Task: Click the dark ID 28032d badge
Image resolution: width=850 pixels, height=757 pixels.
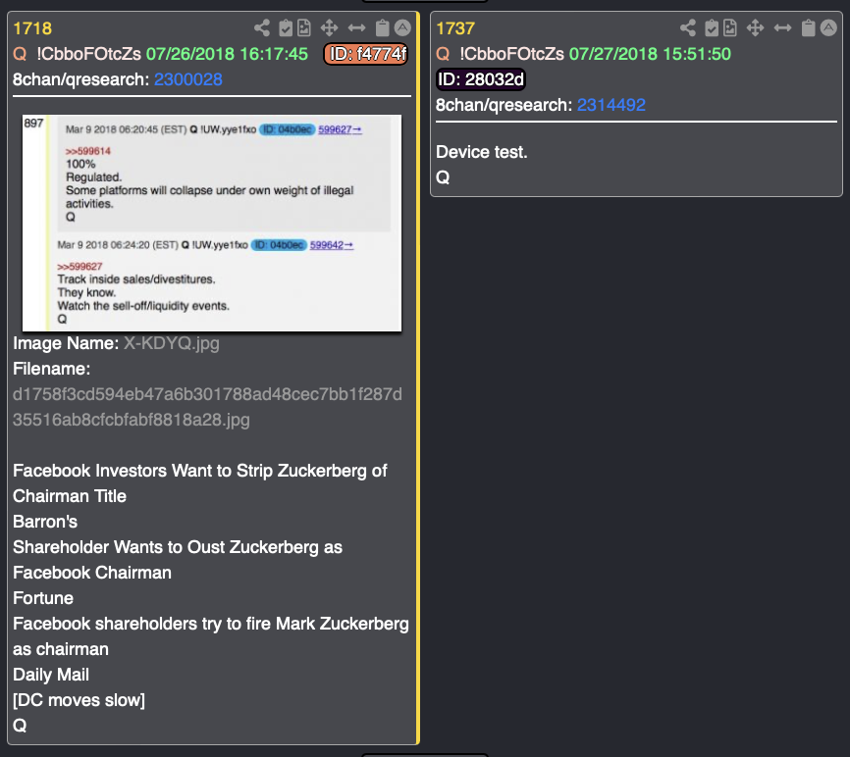Action: pos(480,79)
